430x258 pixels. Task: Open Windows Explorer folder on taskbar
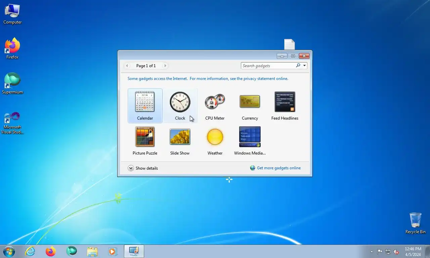pos(92,251)
